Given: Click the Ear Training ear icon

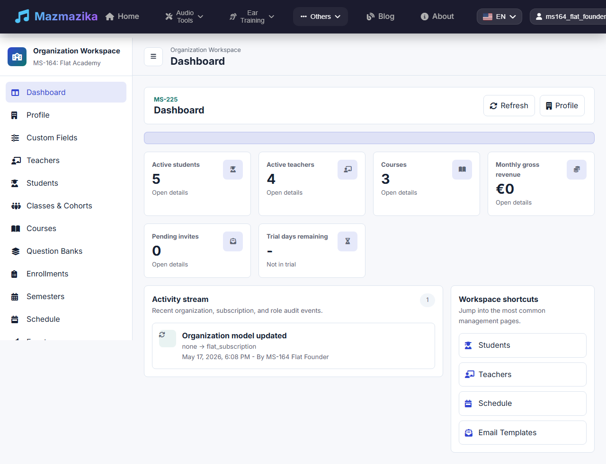Looking at the screenshot, I should pyautogui.click(x=233, y=17).
